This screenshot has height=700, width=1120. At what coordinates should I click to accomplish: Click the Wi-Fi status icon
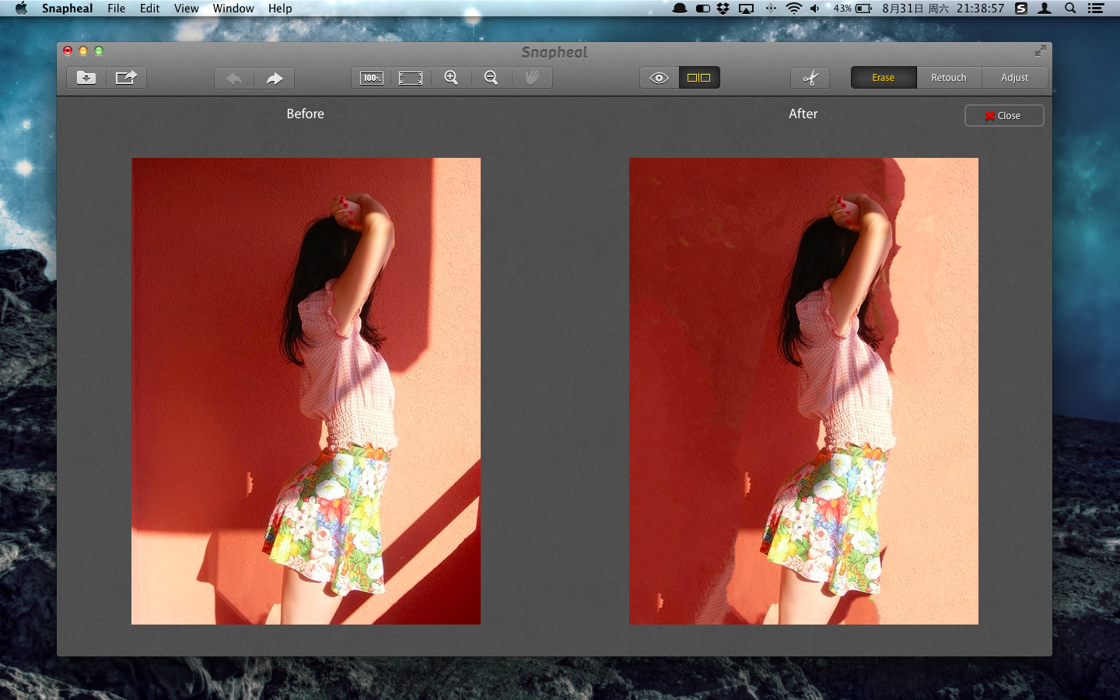click(x=793, y=9)
